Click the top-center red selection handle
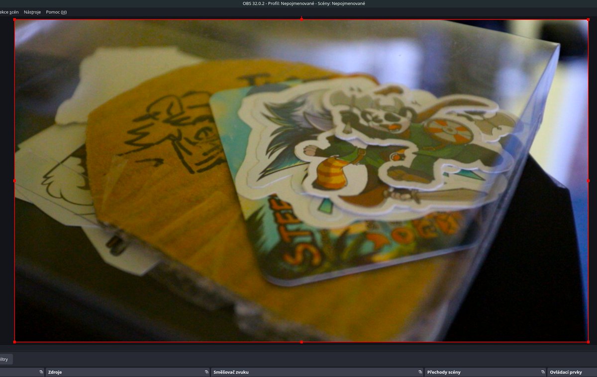This screenshot has width=597, height=377. click(x=301, y=20)
